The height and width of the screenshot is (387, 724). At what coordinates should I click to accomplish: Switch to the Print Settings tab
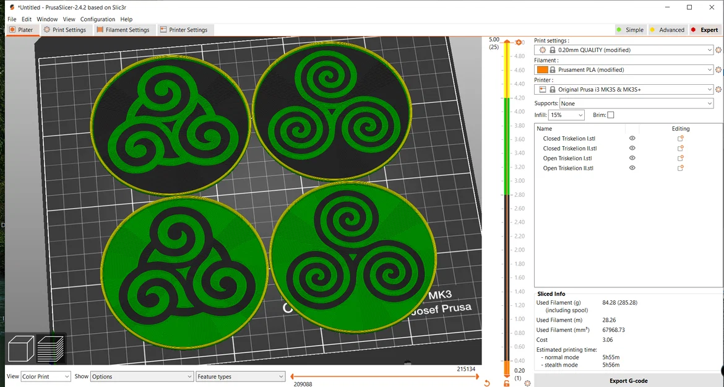65,30
